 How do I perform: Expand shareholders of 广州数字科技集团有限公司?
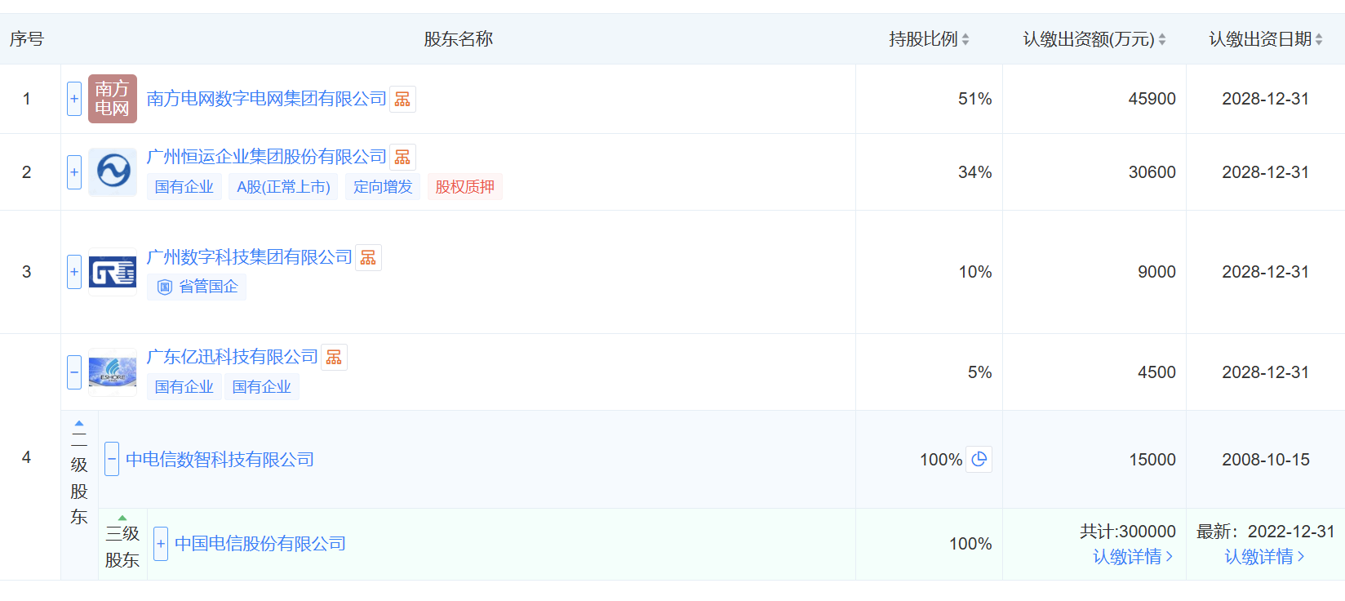click(74, 272)
